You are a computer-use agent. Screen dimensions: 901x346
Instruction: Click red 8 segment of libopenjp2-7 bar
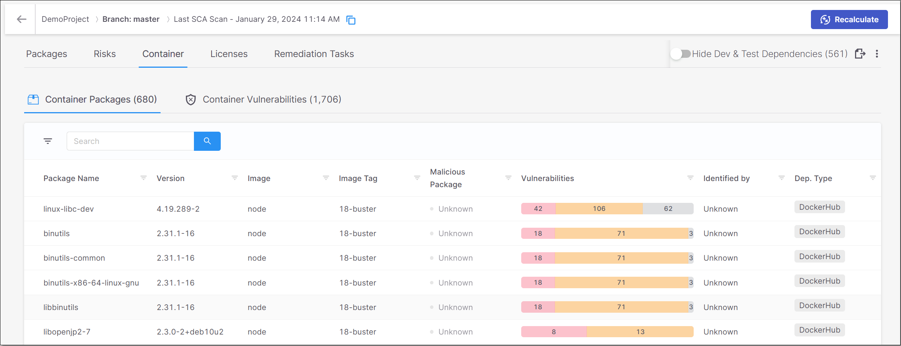(x=554, y=332)
